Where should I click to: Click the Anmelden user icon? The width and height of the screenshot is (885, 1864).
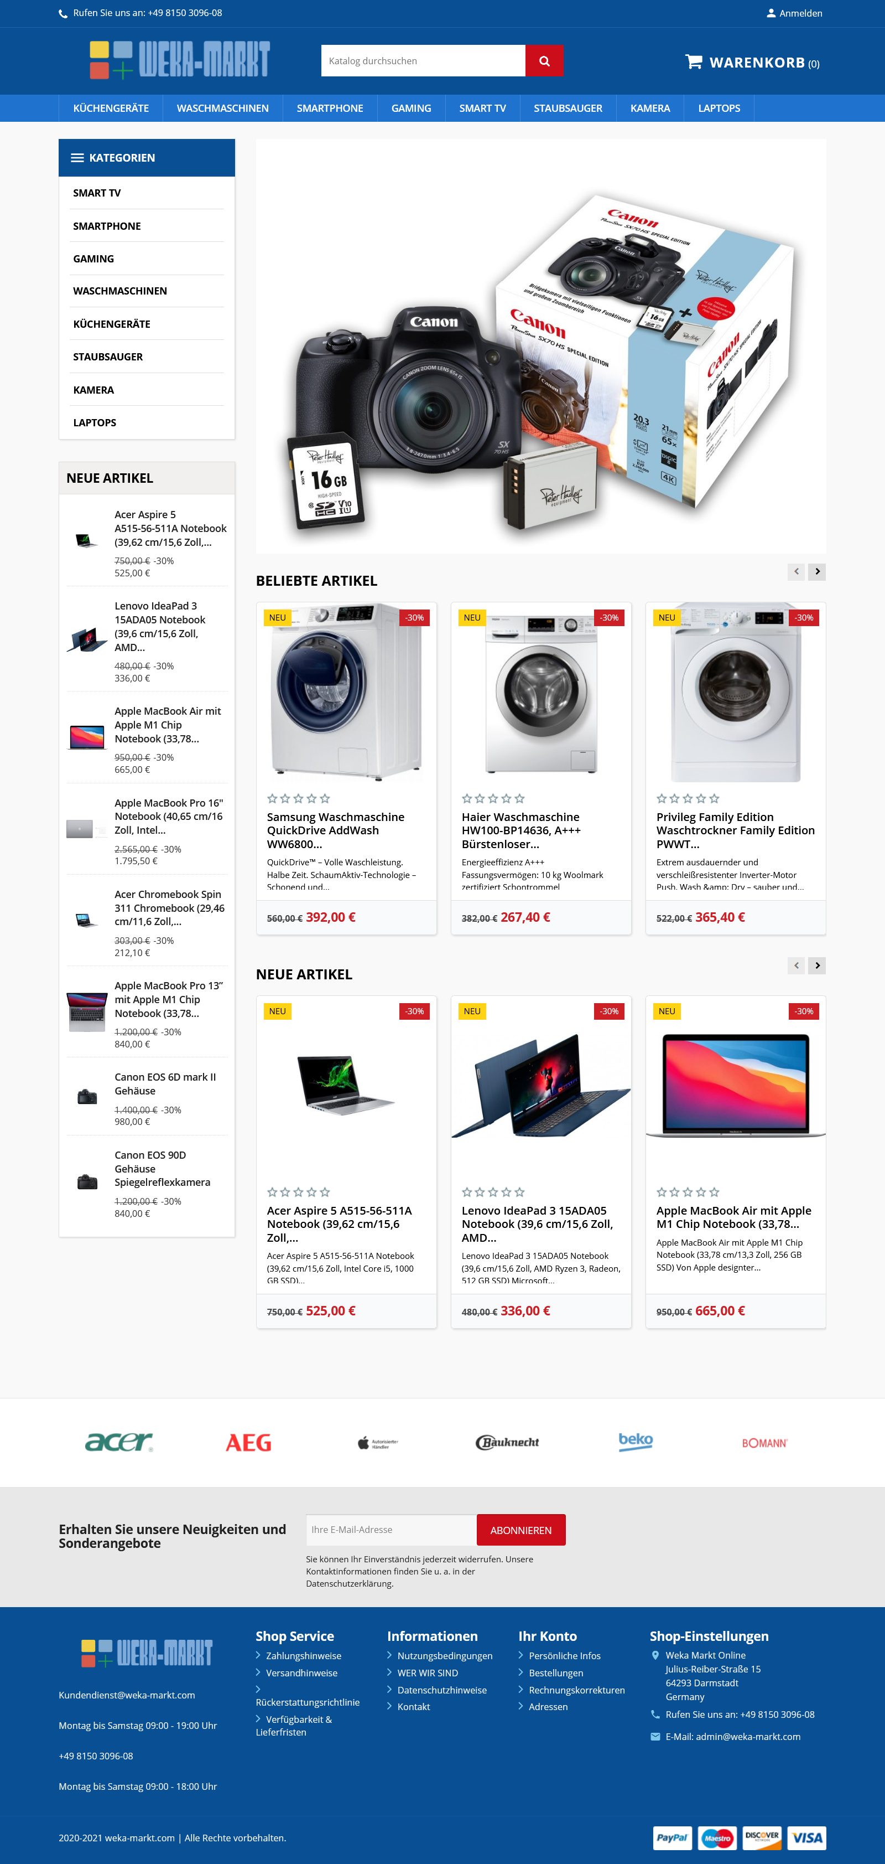(771, 13)
